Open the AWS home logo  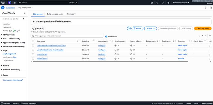(3, 2)
